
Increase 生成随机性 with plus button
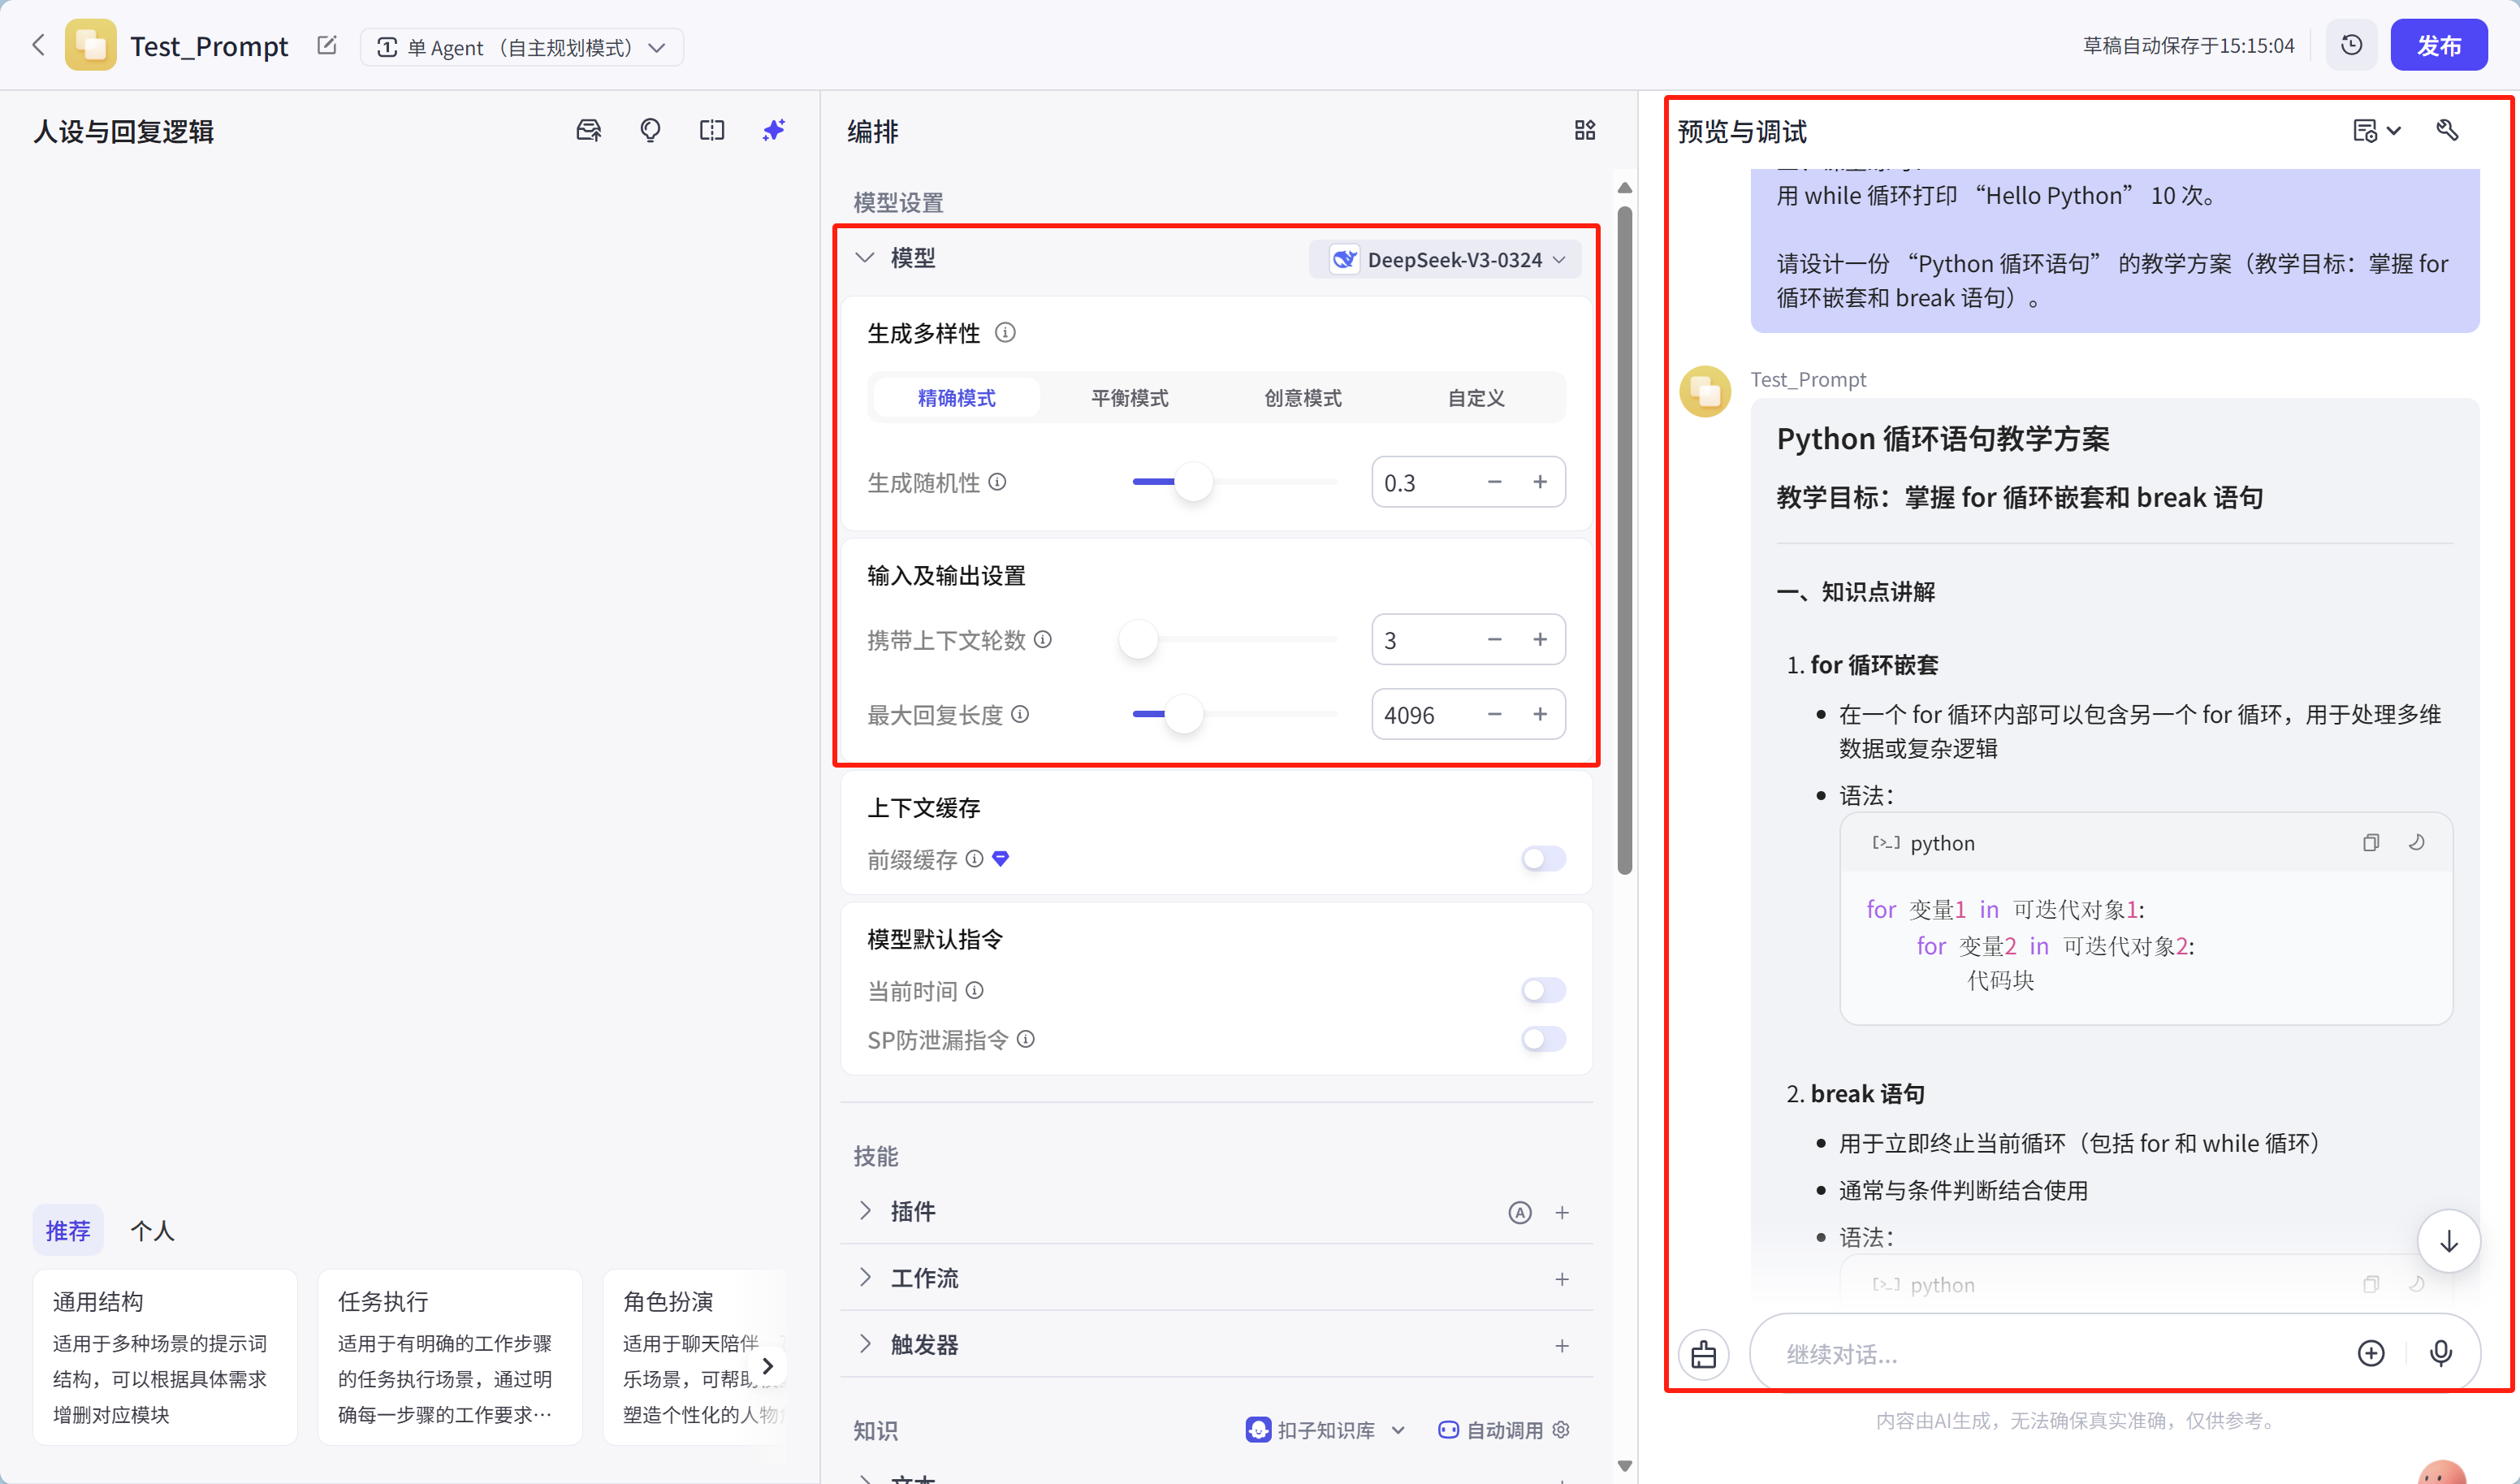click(x=1540, y=482)
